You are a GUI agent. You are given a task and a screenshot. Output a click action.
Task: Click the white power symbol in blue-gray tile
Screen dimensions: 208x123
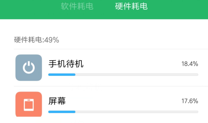(x=29, y=68)
